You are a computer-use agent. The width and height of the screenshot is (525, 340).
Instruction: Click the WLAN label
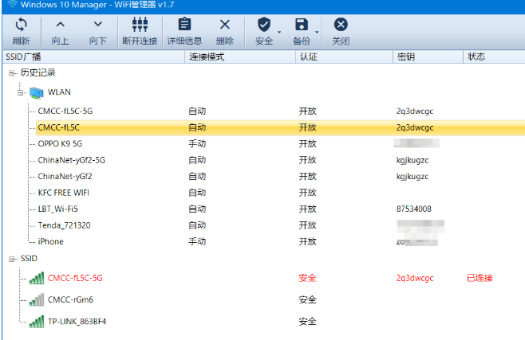(x=59, y=92)
